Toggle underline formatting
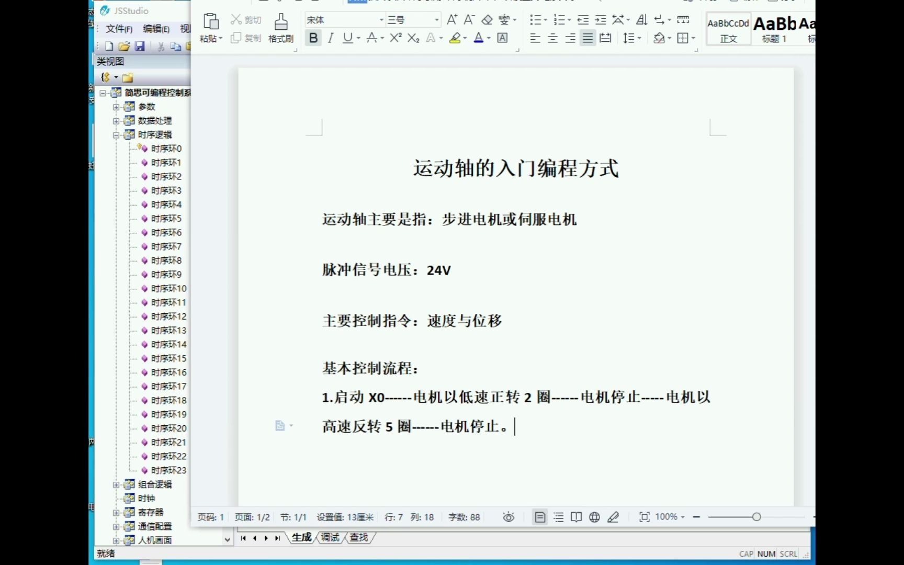 347,38
